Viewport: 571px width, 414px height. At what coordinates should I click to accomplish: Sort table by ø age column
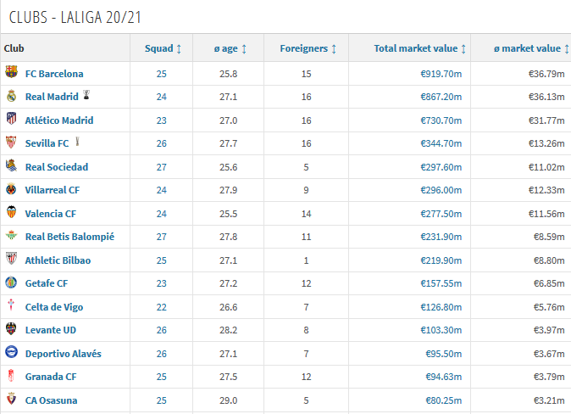230,48
